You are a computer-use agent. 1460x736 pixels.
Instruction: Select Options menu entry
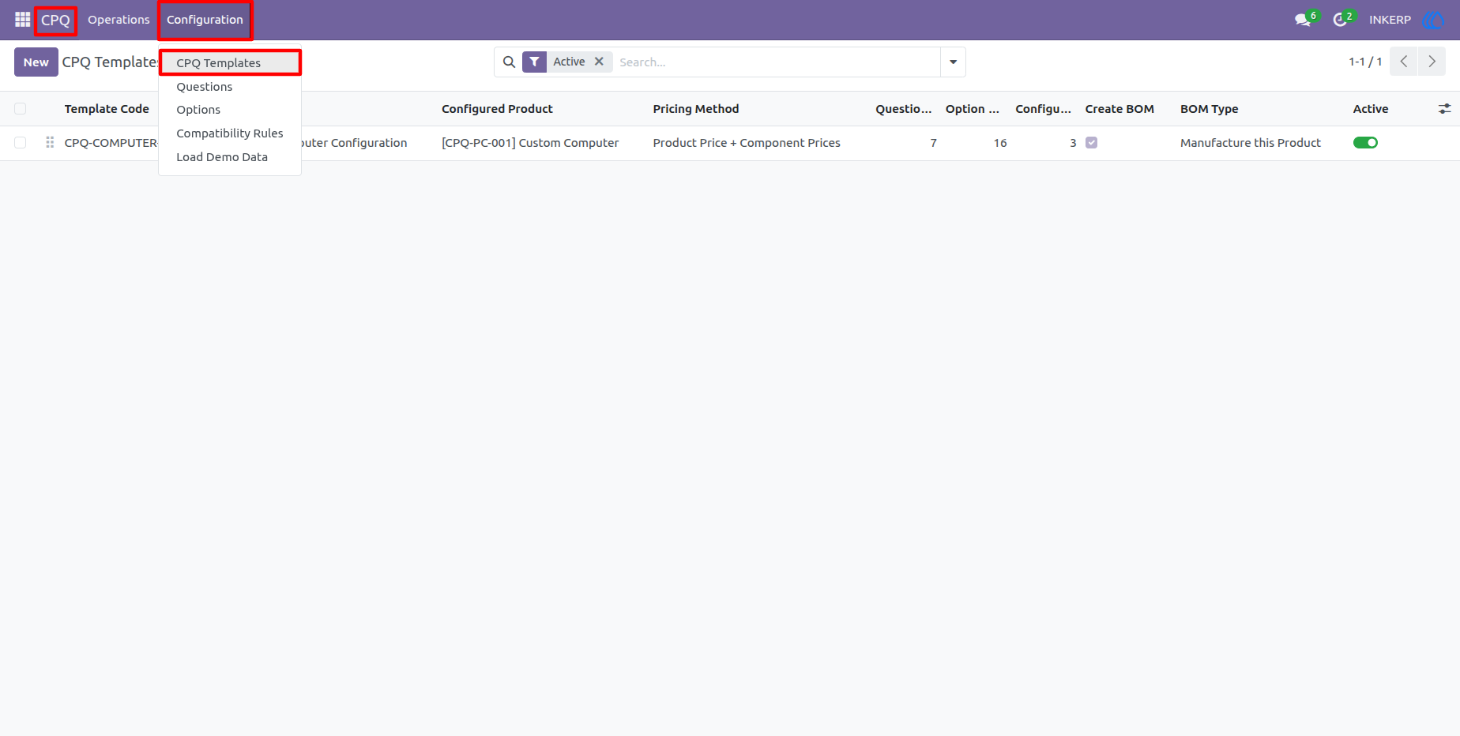230,110
